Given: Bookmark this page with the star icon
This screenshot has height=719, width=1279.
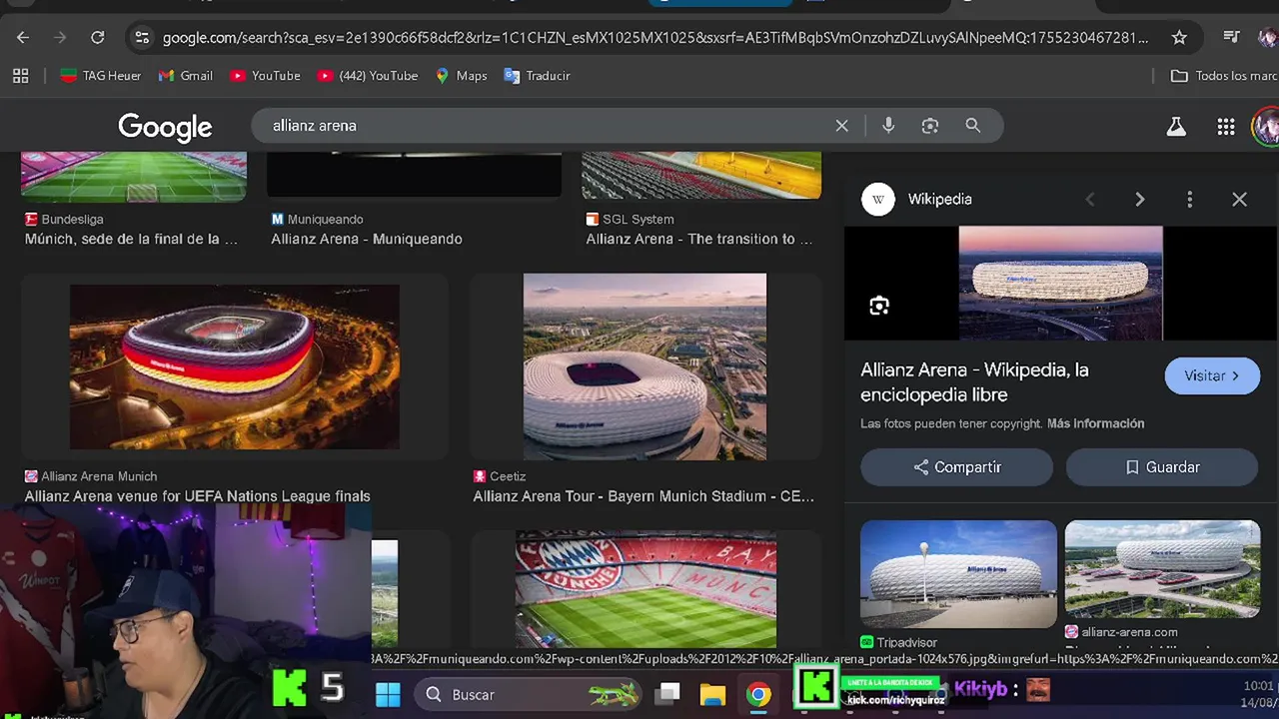Looking at the screenshot, I should click(x=1179, y=38).
